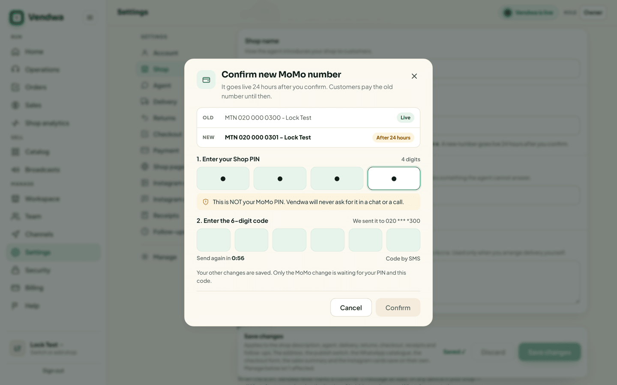Click the blurred Save changes button

click(x=550, y=352)
